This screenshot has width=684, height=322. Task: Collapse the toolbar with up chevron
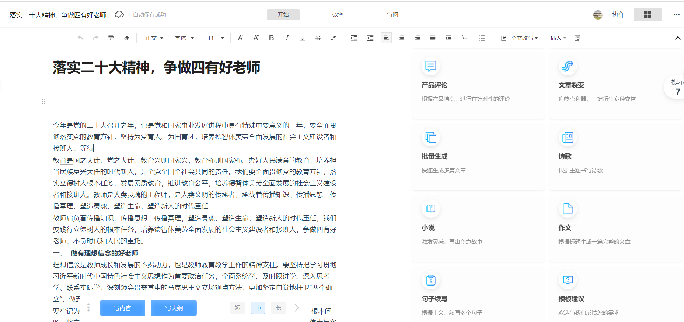coord(677,38)
